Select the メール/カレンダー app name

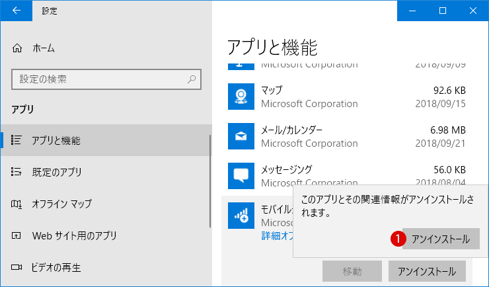tap(291, 130)
